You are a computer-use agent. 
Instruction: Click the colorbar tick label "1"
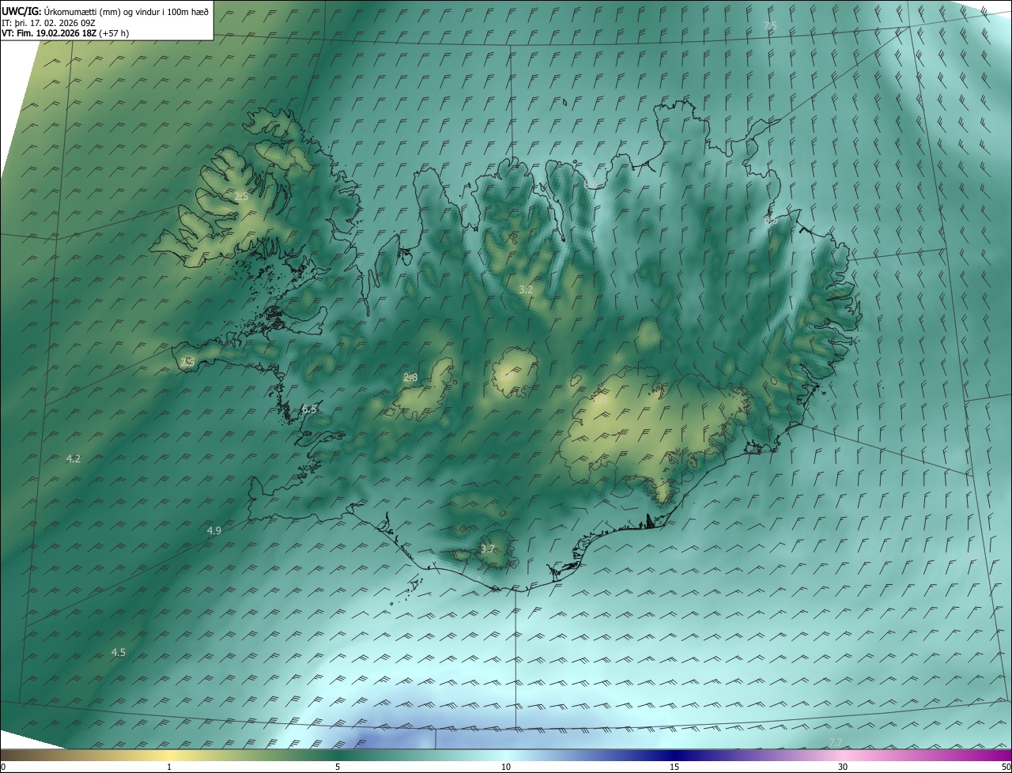169,767
